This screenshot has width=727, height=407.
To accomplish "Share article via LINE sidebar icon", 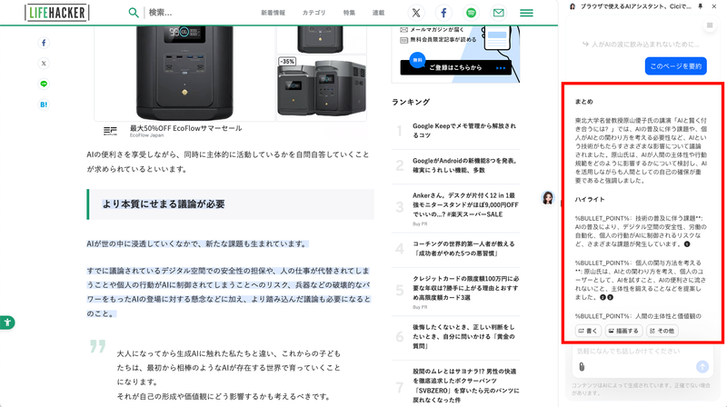I will [x=44, y=84].
